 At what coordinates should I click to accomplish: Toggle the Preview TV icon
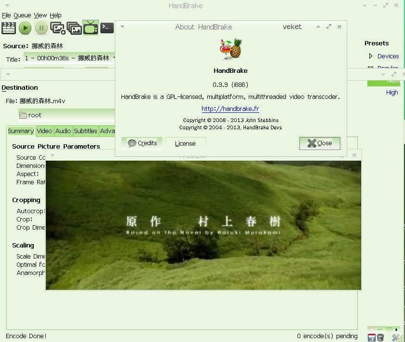point(91,27)
